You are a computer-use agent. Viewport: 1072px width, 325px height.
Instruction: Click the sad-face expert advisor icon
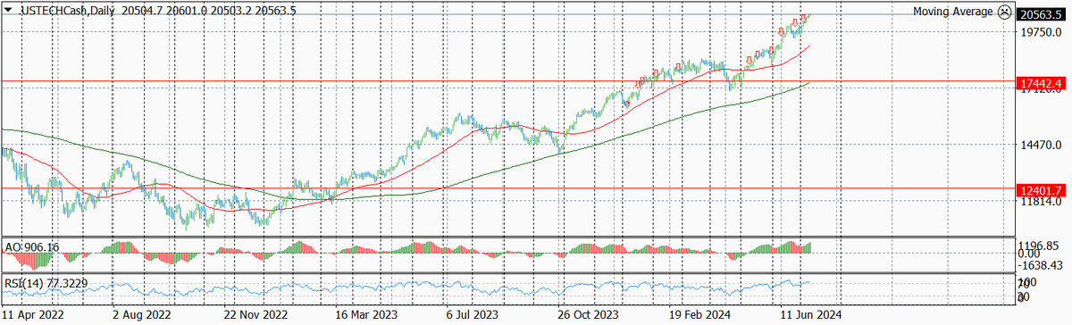pos(1004,12)
